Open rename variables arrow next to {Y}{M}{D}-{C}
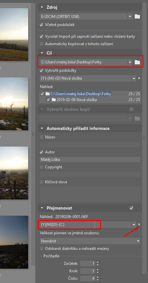 (x=139, y=224)
